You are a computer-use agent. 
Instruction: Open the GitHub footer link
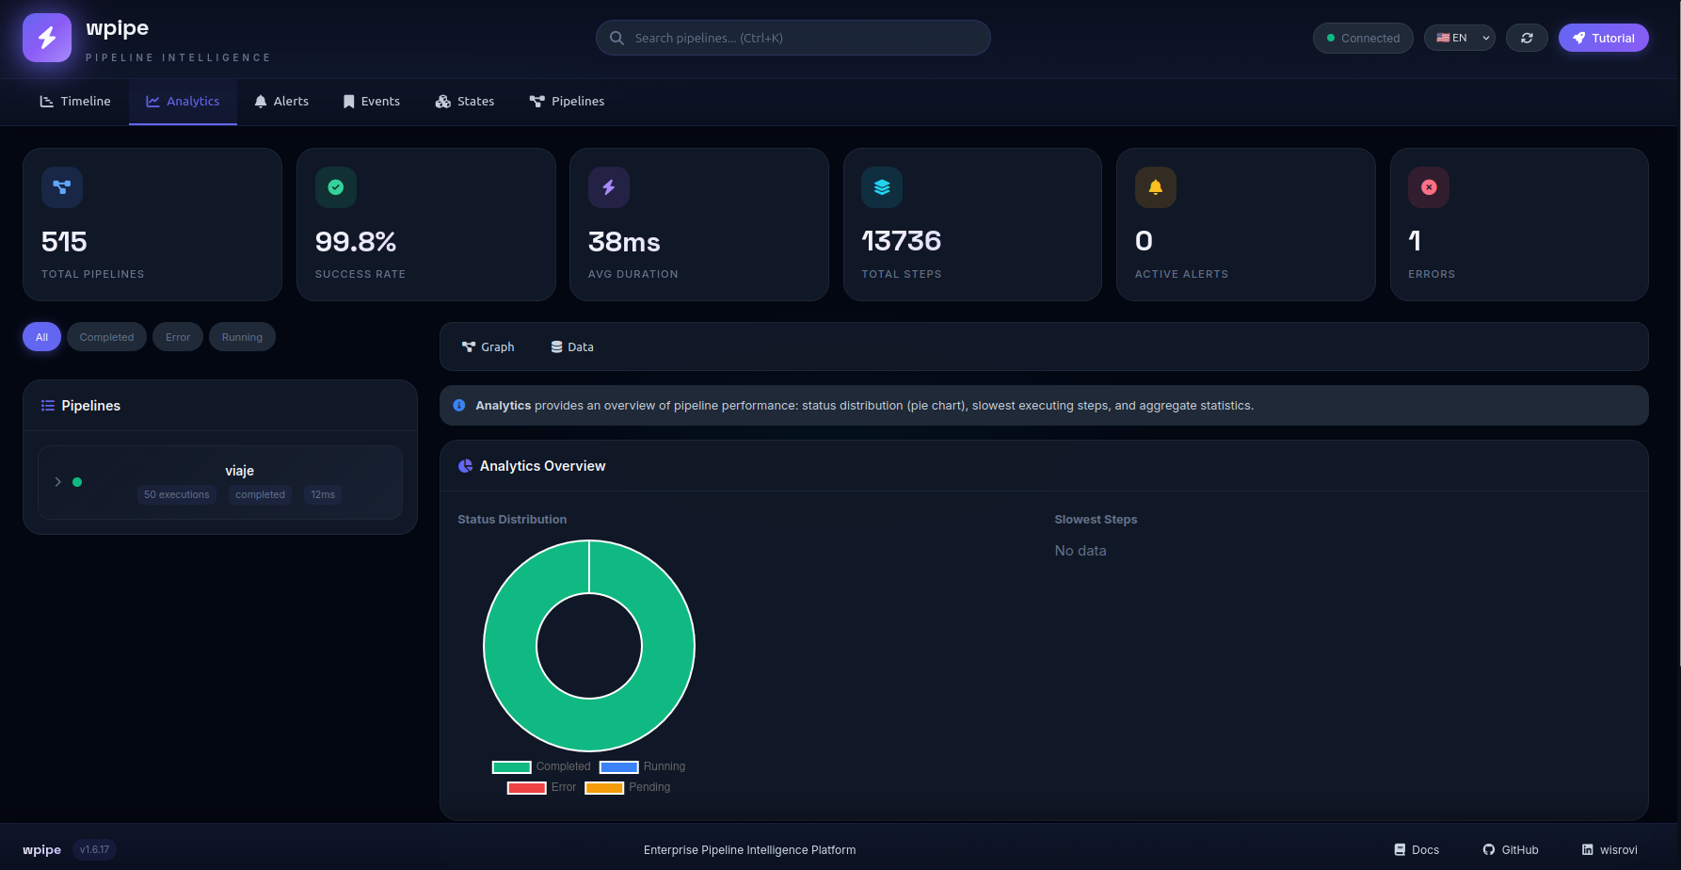(1511, 849)
